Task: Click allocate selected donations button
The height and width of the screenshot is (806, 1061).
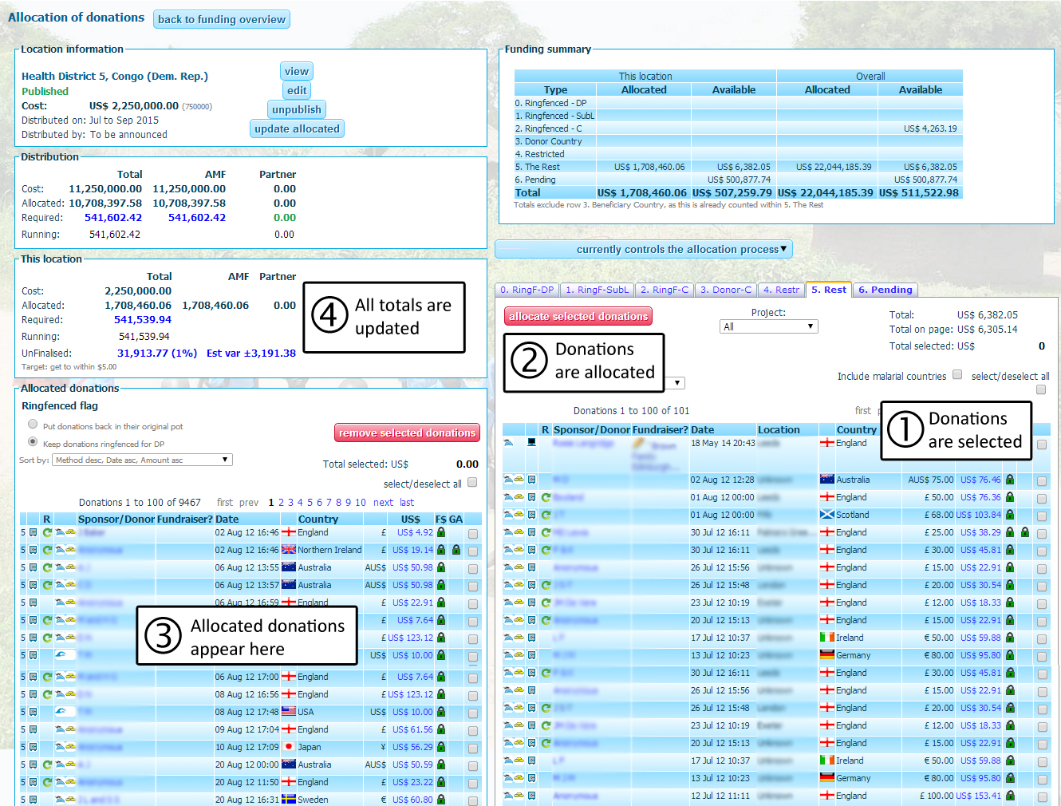Action: tap(578, 317)
